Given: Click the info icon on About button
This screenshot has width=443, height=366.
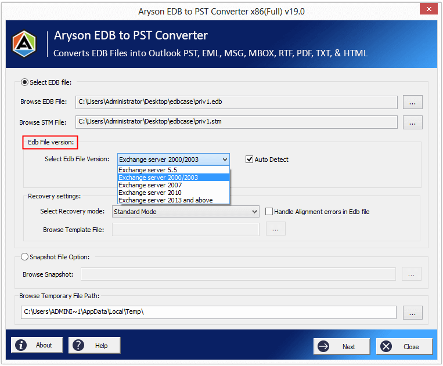Looking at the screenshot, I should pyautogui.click(x=21, y=345).
